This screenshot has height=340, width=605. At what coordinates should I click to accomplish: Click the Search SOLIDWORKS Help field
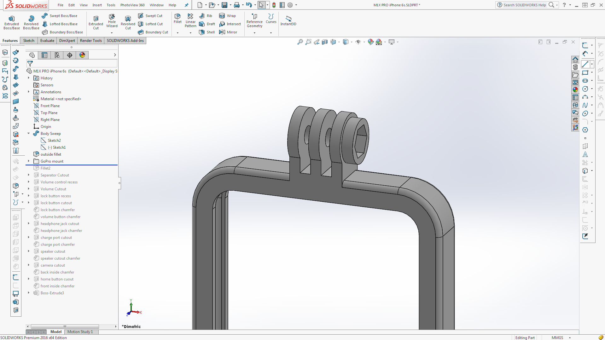[525, 5]
